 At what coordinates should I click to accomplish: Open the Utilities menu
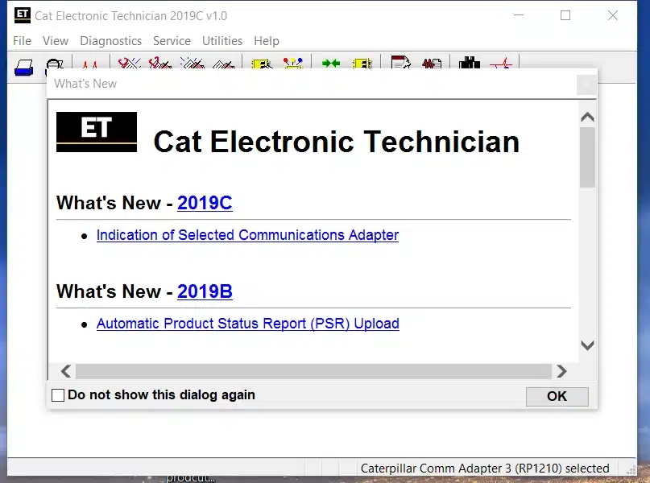pyautogui.click(x=222, y=41)
